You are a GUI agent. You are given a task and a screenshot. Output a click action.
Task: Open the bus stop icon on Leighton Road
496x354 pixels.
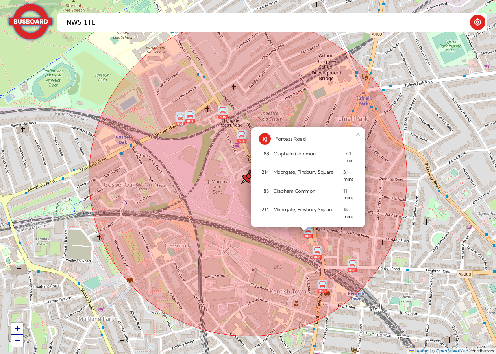click(352, 264)
